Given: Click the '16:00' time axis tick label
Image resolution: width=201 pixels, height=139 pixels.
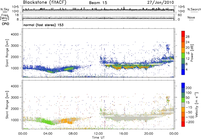Looking at the screenshot, I should click(x=123, y=134).
